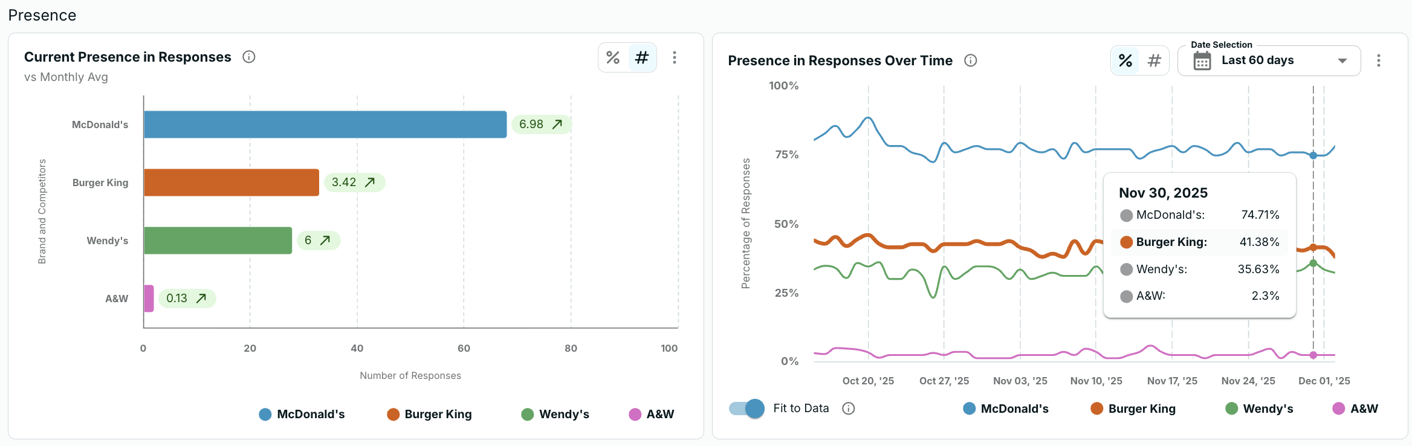The width and height of the screenshot is (1412, 446).
Task: Click info icon beside Current Presence in Responses
Action: click(249, 57)
